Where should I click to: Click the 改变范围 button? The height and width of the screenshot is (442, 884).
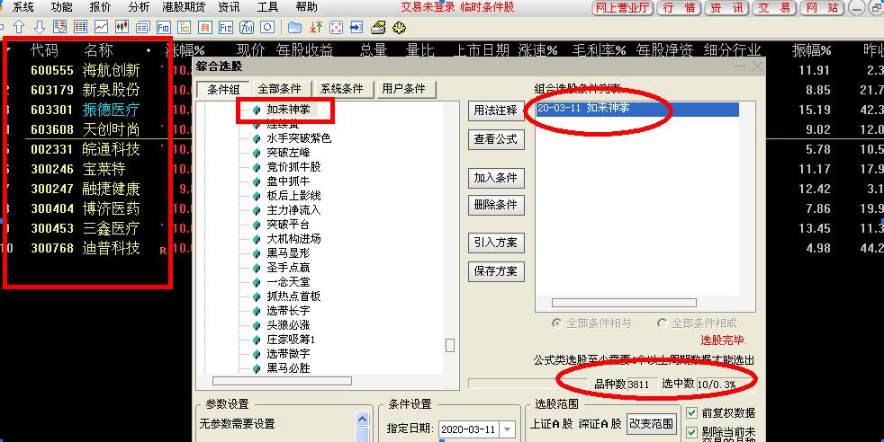(x=651, y=424)
